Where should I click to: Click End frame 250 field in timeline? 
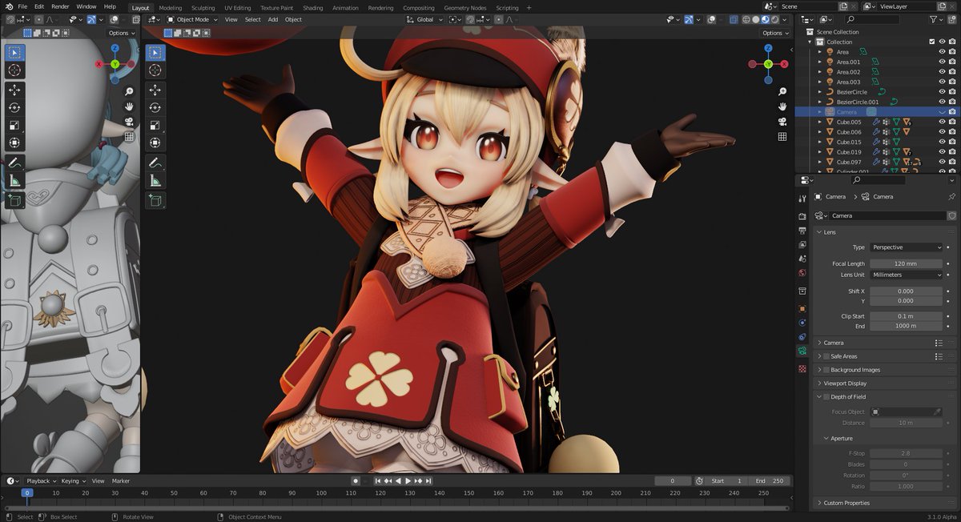click(x=770, y=481)
